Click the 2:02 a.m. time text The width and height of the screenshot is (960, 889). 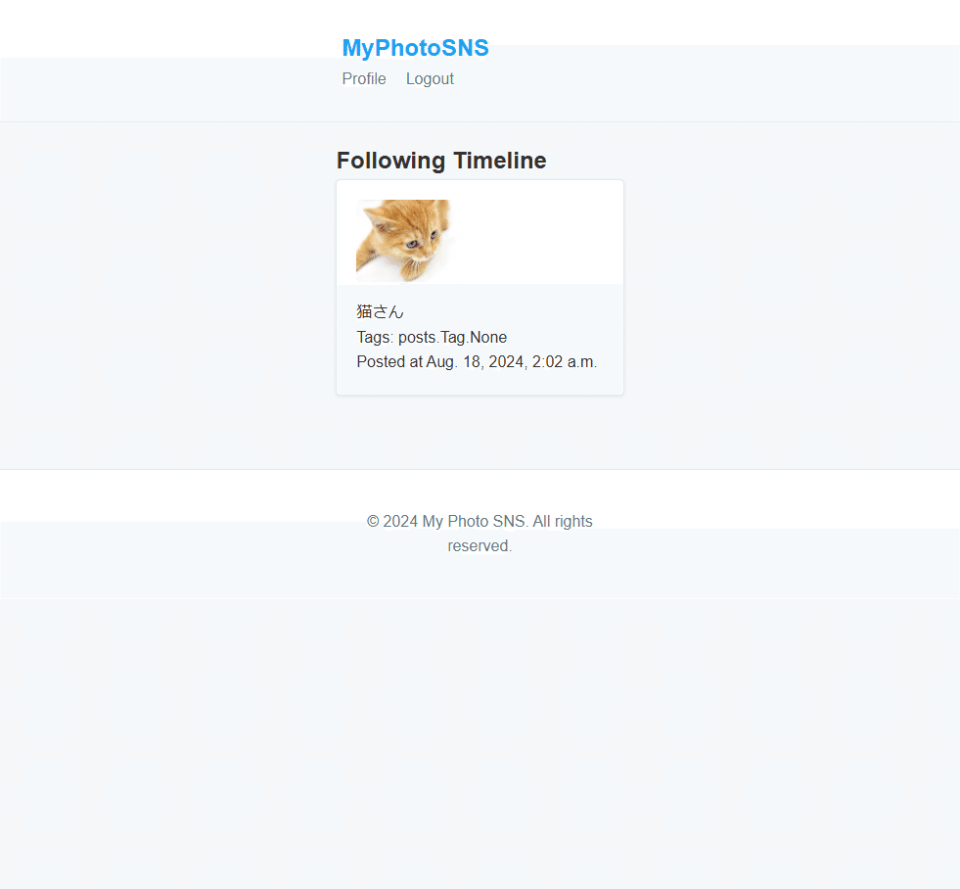564,361
